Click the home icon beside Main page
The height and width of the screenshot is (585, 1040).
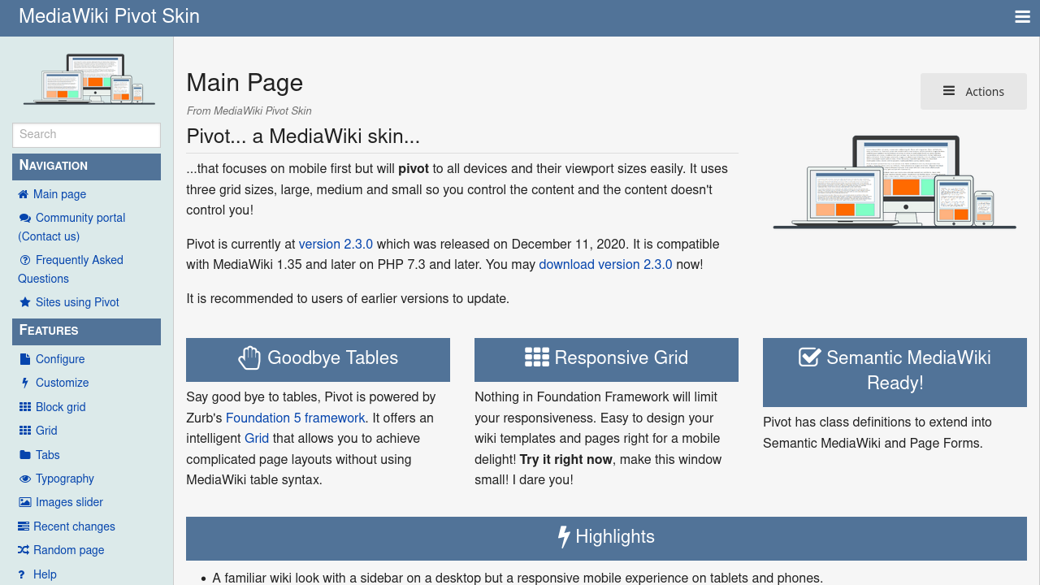click(24, 194)
